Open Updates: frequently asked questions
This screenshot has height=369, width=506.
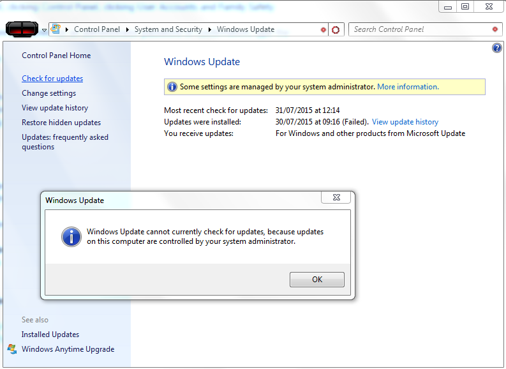click(65, 142)
